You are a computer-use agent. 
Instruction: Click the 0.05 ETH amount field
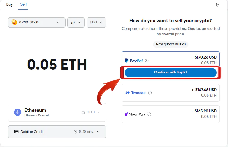pos(57,64)
